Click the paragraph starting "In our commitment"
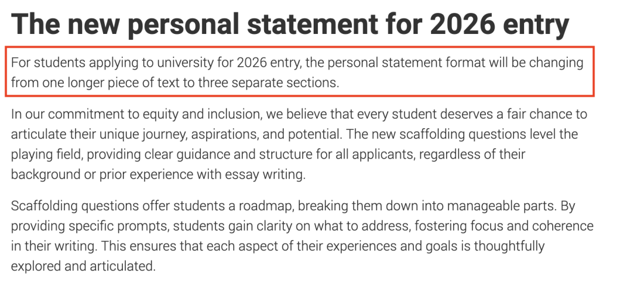This screenshot has width=644, height=295. (x=299, y=144)
